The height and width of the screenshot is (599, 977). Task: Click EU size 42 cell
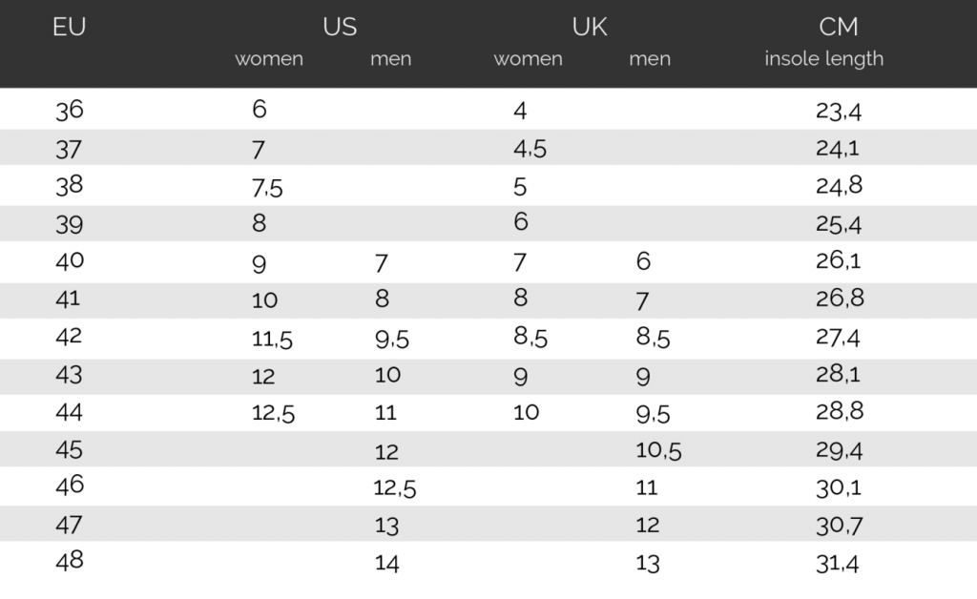69,337
